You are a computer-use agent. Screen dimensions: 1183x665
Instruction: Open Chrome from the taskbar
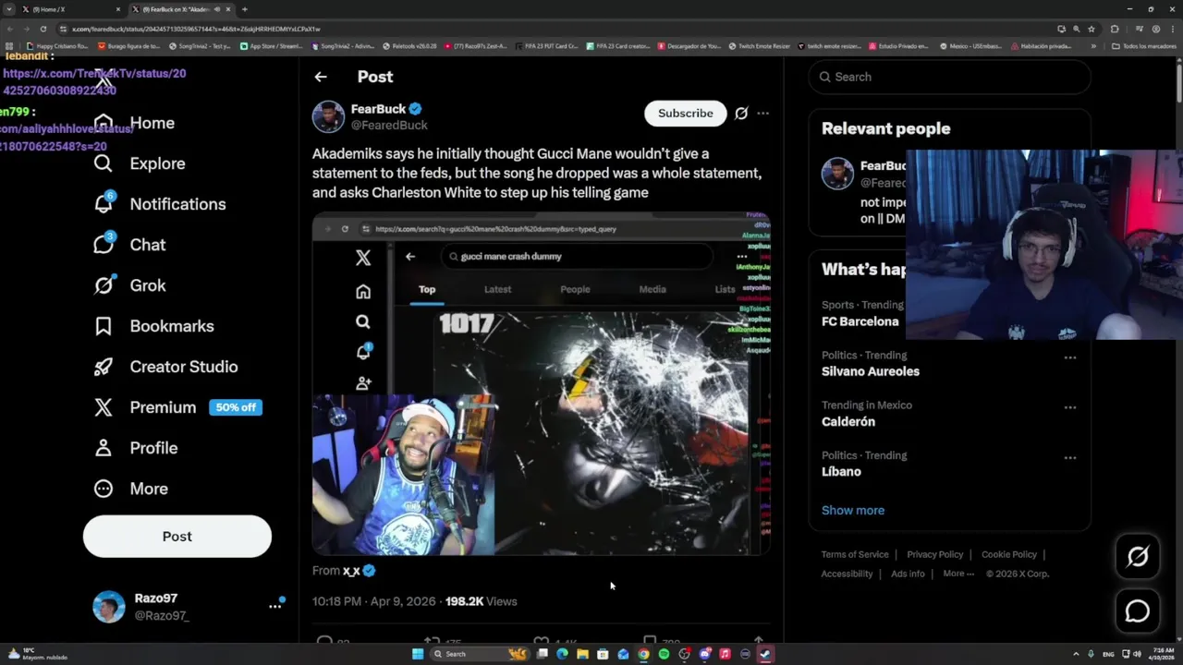click(x=643, y=654)
